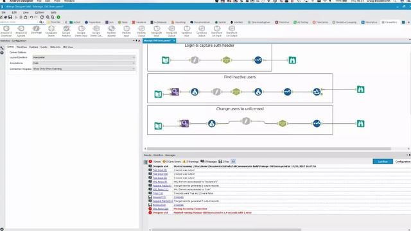This screenshot has height=231, width=411.
Task: Open the Preparation tool category
Action: (x=92, y=22)
